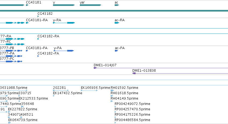Image resolution: width=228 pixels, height=124 pixels.
Task: Select the RP004175226.5prime EST label
Action: tap(132, 115)
